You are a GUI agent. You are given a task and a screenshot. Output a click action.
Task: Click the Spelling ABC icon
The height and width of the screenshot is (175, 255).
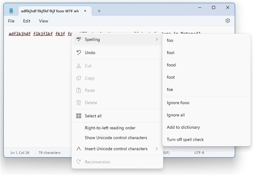(x=78, y=40)
